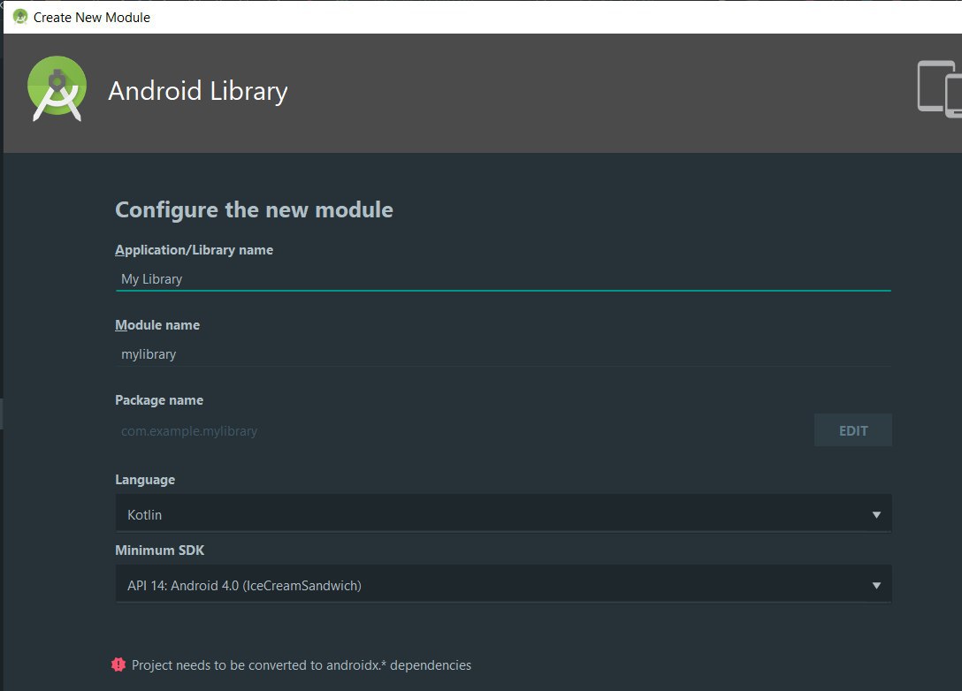Click the Android Studio logo in header
This screenshot has height=691, width=962.
57,89
